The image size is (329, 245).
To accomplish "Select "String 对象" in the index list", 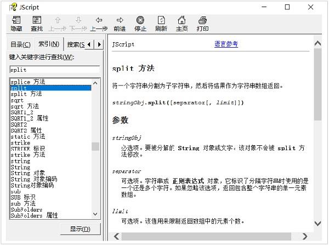I will click(28, 173).
